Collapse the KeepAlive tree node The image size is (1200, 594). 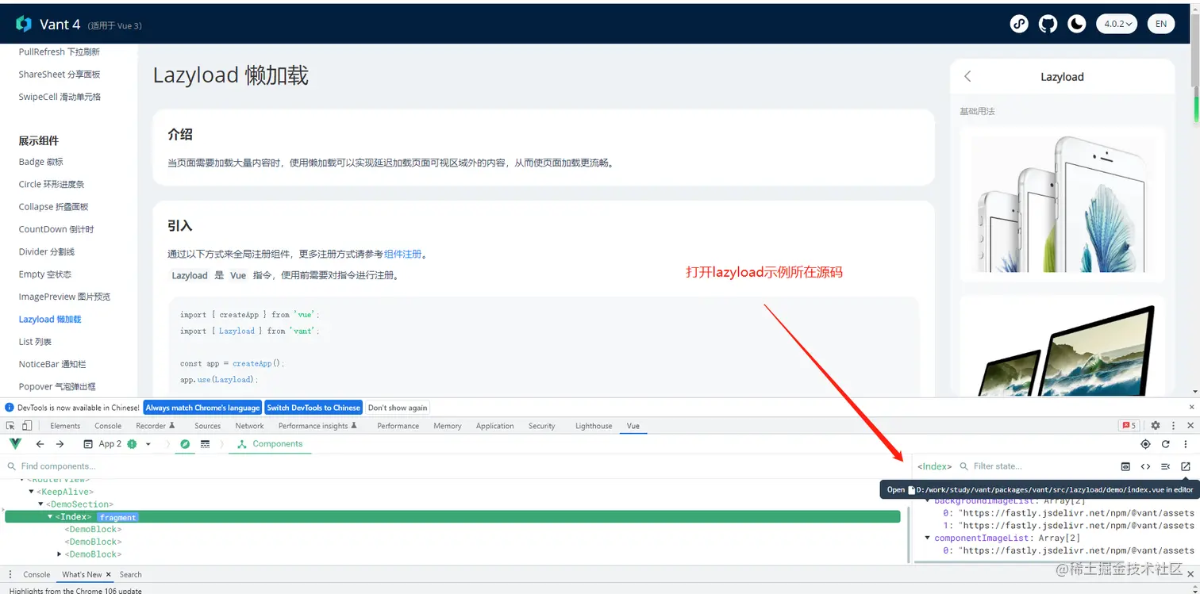coord(32,492)
